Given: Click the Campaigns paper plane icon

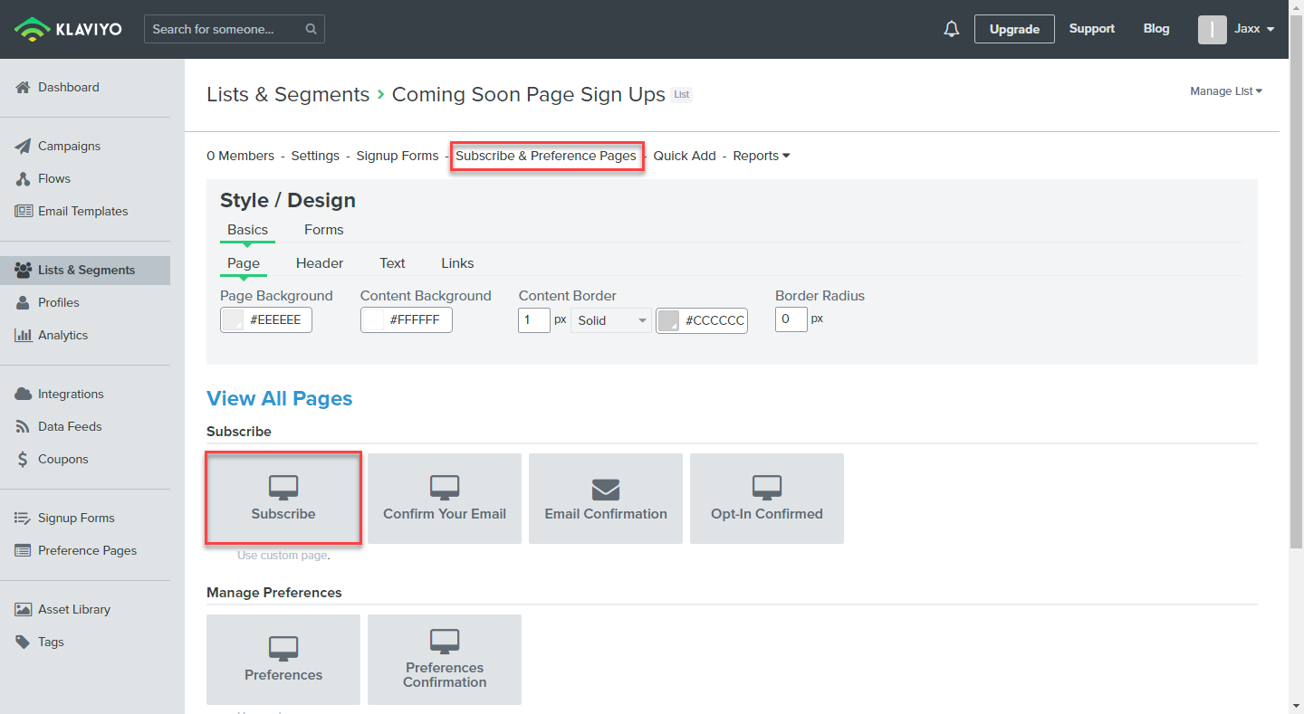Looking at the screenshot, I should (24, 146).
